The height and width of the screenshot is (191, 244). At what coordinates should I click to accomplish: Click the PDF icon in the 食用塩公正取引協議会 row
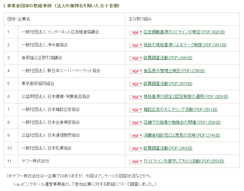pyautogui.click(x=135, y=58)
